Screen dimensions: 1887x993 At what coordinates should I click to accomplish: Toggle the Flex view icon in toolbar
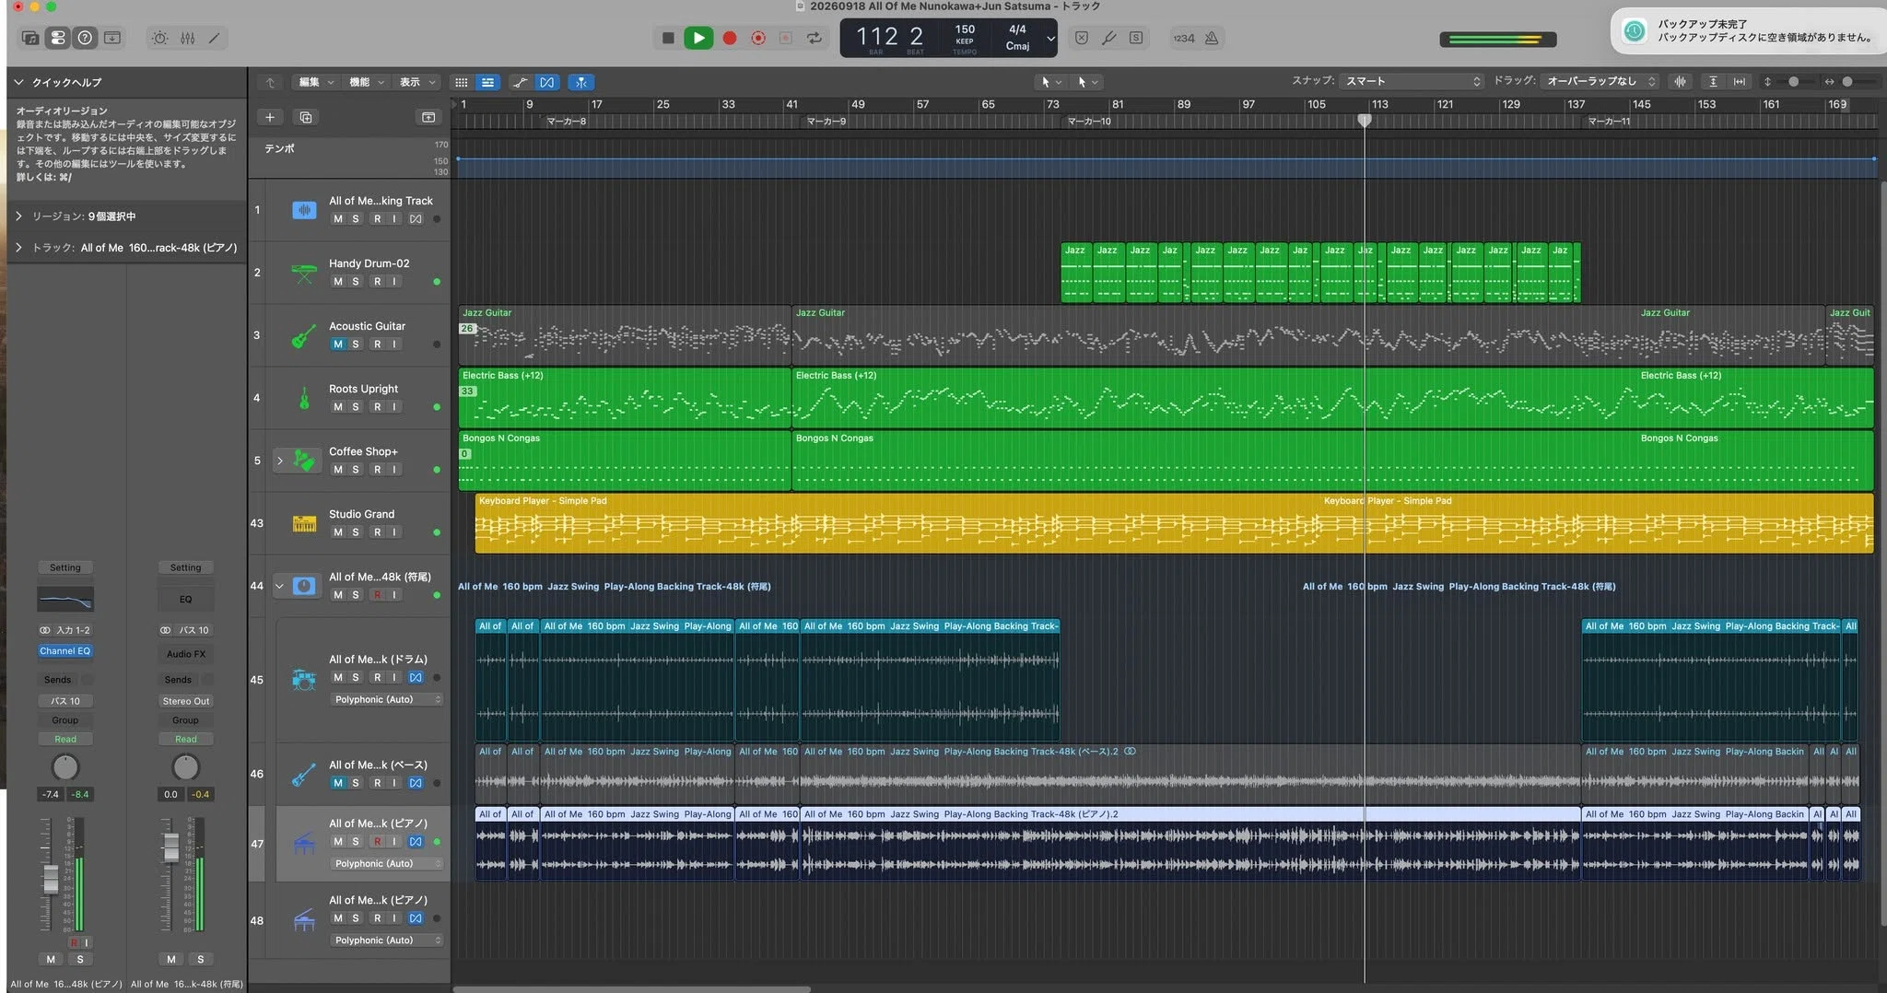coord(547,82)
